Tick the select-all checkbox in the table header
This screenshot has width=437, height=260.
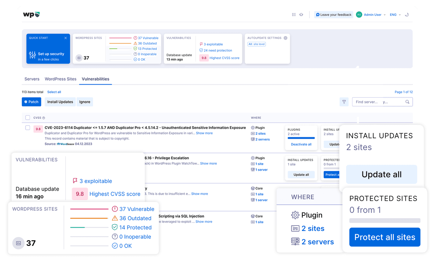(x=28, y=118)
